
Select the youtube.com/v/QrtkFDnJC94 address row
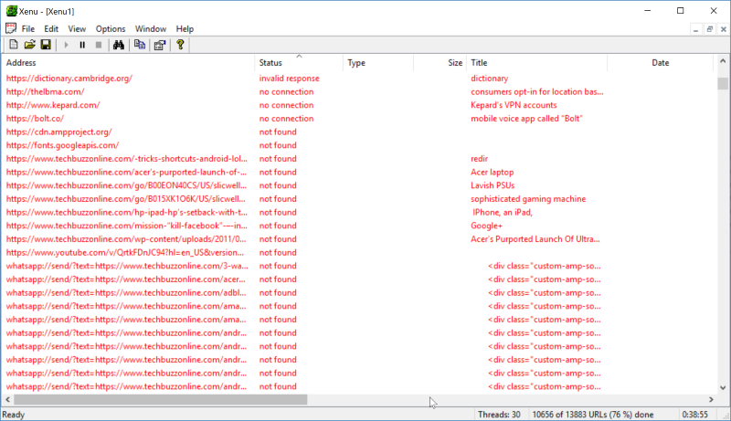125,252
